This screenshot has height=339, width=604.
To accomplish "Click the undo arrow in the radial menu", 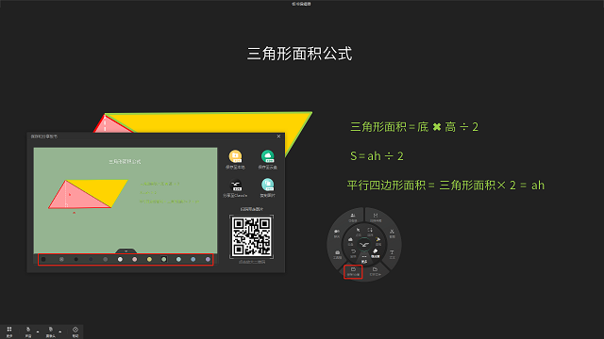I will pos(353,253).
